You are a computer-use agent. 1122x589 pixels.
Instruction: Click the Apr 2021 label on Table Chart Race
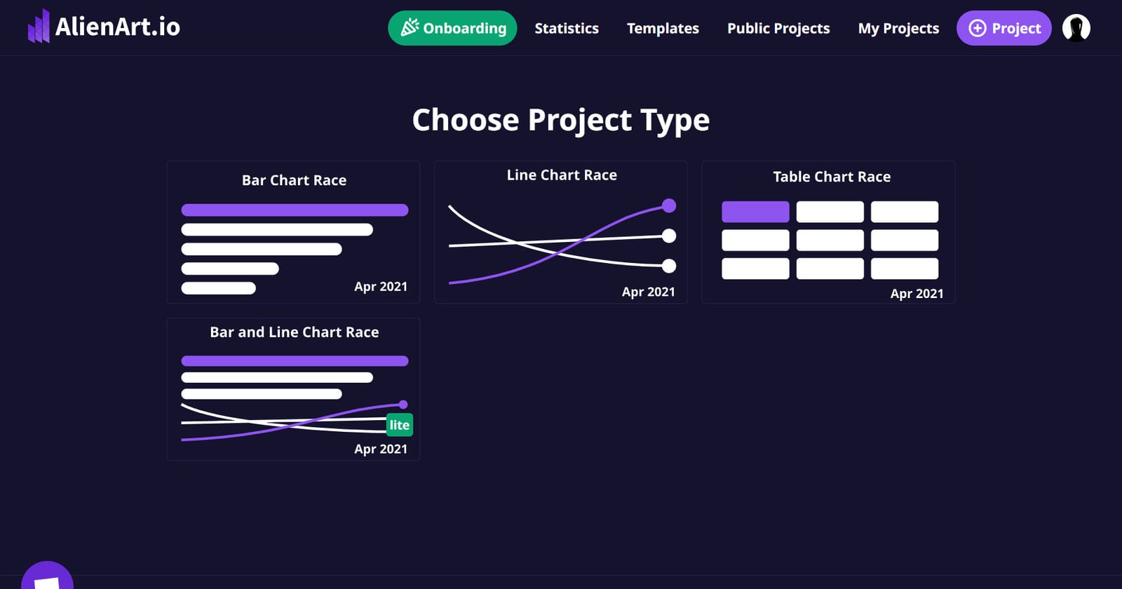916,294
